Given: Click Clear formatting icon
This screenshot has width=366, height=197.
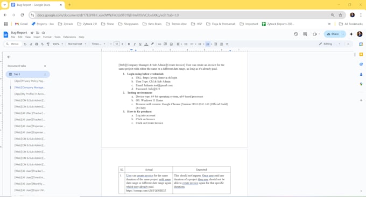Looking at the screenshot, I should tap(227, 44).
